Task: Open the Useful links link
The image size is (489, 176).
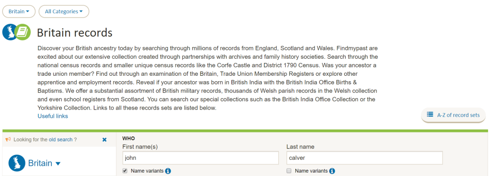Action: pos(53,116)
